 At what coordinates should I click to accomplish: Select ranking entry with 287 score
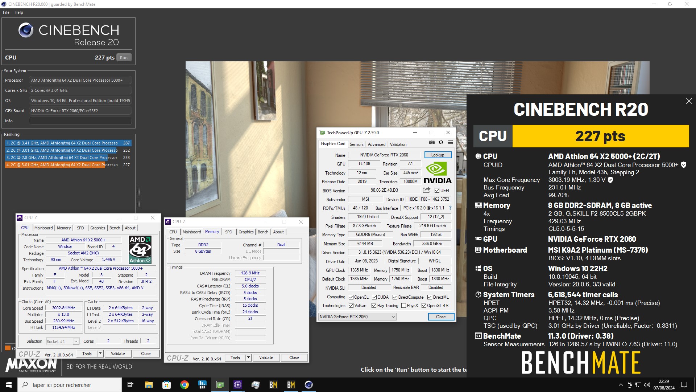68,143
